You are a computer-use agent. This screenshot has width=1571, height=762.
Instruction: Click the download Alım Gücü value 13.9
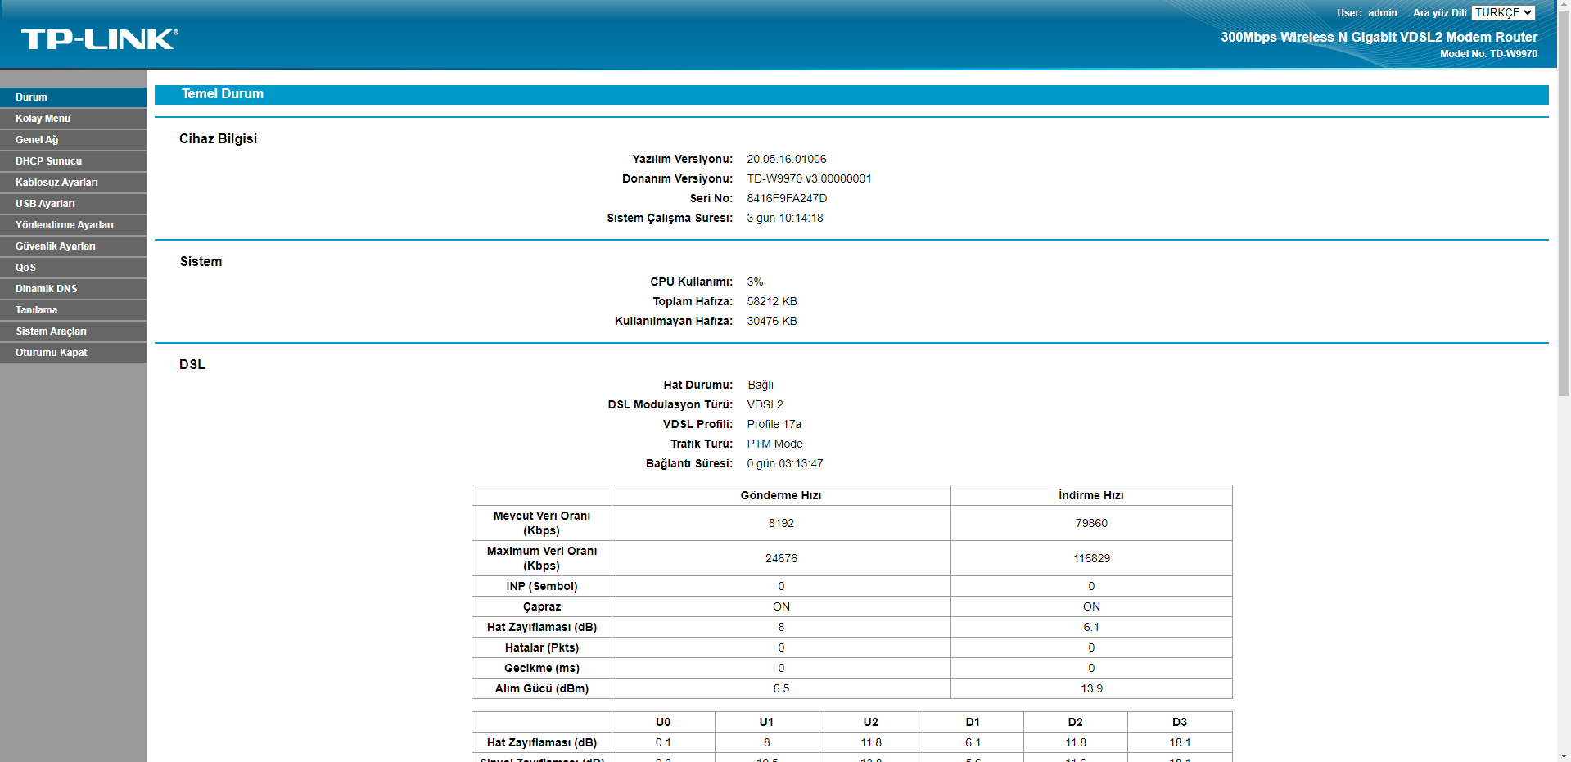[1091, 688]
